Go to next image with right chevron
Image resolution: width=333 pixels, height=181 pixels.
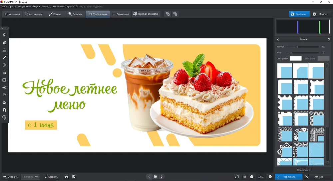coord(162,177)
